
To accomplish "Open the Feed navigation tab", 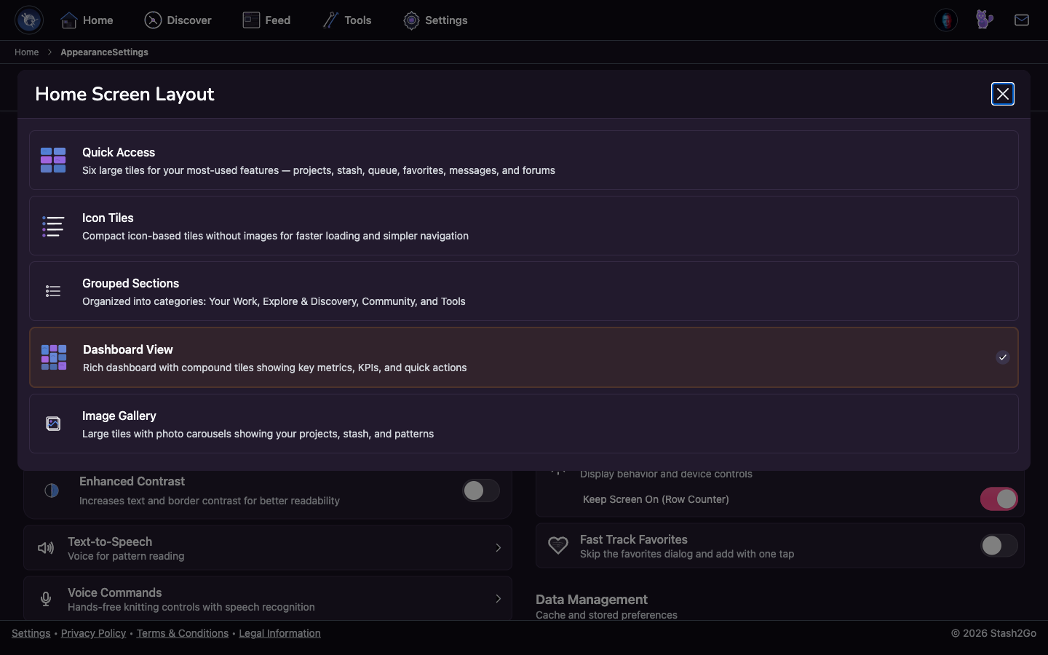I will click(266, 20).
